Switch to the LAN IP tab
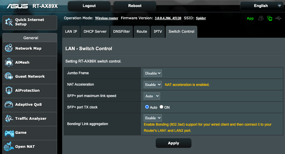This screenshot has width=285, height=154. (71, 32)
